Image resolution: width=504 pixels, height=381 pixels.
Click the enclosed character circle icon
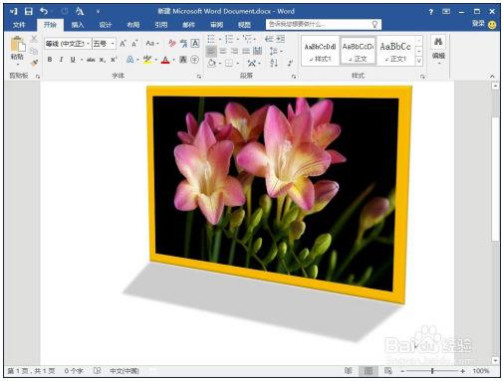pyautogui.click(x=195, y=60)
